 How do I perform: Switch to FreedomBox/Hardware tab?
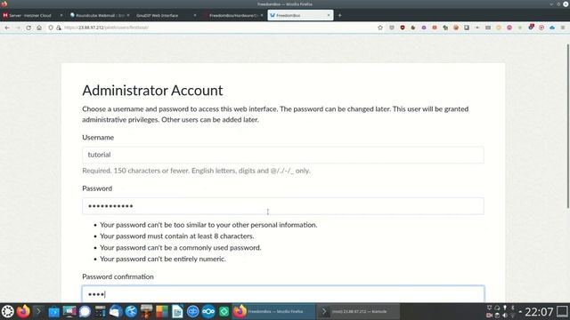tap(232, 15)
